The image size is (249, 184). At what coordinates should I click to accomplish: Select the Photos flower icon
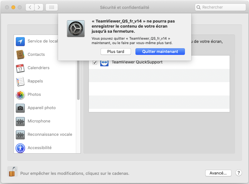point(20,95)
